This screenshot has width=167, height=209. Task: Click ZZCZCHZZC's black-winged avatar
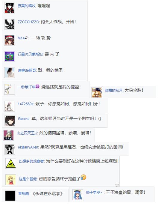tap(10, 24)
